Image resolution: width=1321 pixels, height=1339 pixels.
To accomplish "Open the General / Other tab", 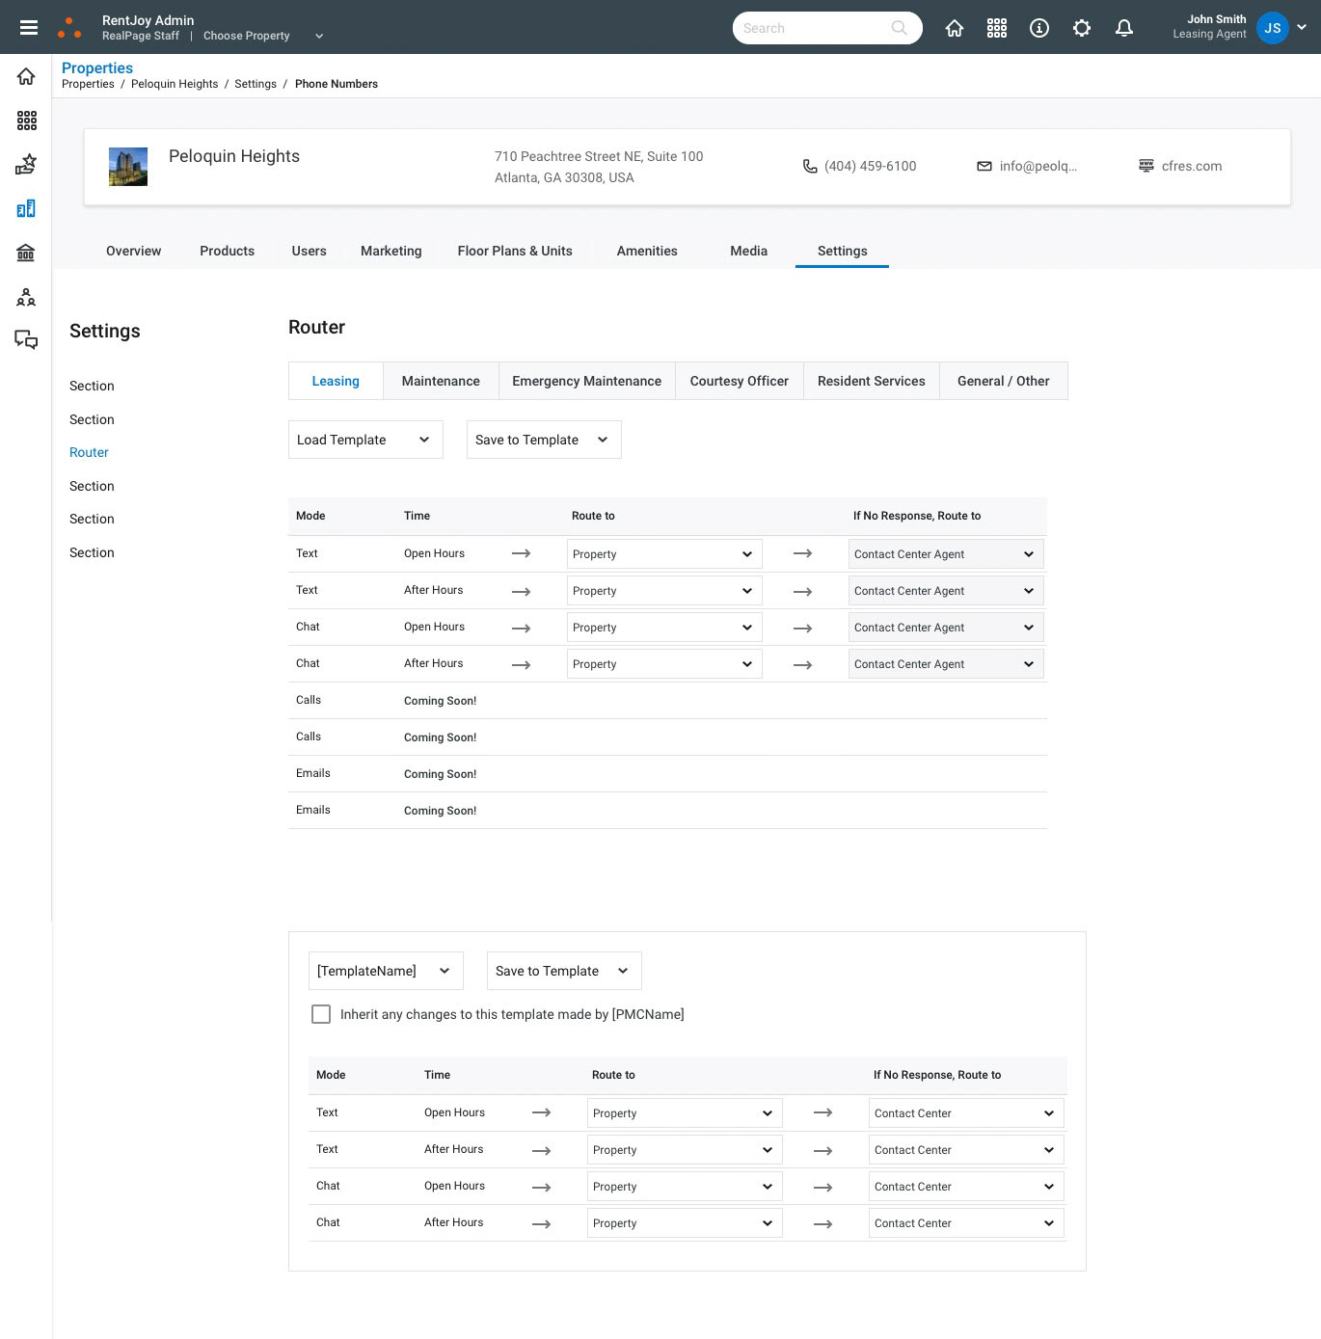I will (1004, 381).
